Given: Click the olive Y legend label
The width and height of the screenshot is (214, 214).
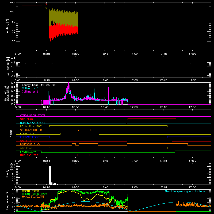Looking at the screenshot, I should [x=46, y=8].
